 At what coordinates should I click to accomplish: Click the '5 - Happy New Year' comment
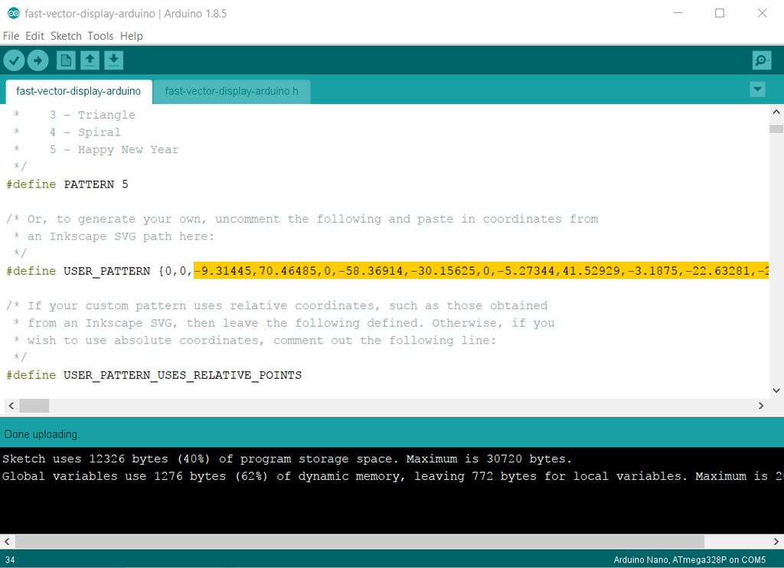(114, 149)
